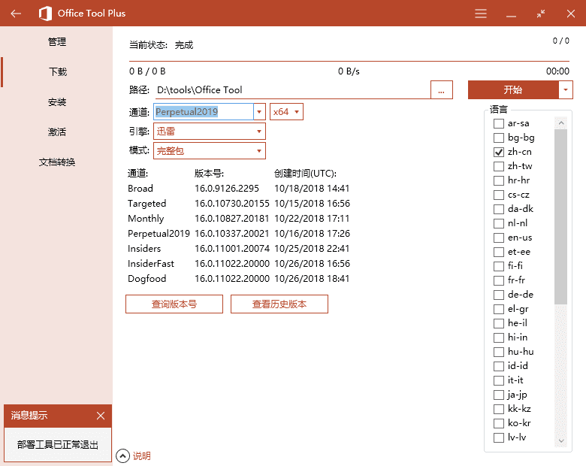Check the hr-hr language box
The image size is (586, 466).
coord(499,180)
